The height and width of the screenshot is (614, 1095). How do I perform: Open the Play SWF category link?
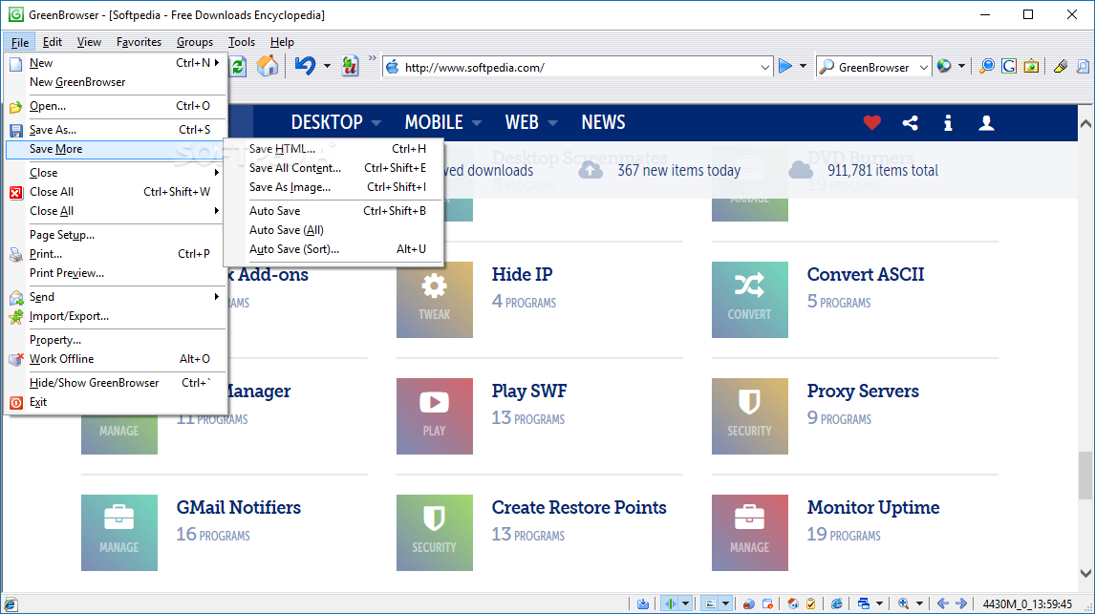click(x=528, y=391)
